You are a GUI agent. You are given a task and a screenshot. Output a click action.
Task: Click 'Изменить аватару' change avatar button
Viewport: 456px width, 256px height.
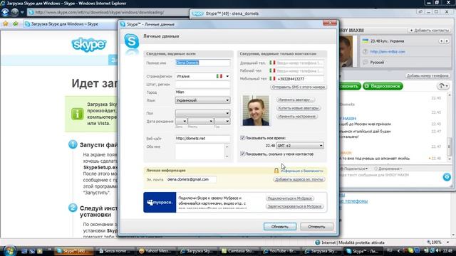[x=296, y=100]
